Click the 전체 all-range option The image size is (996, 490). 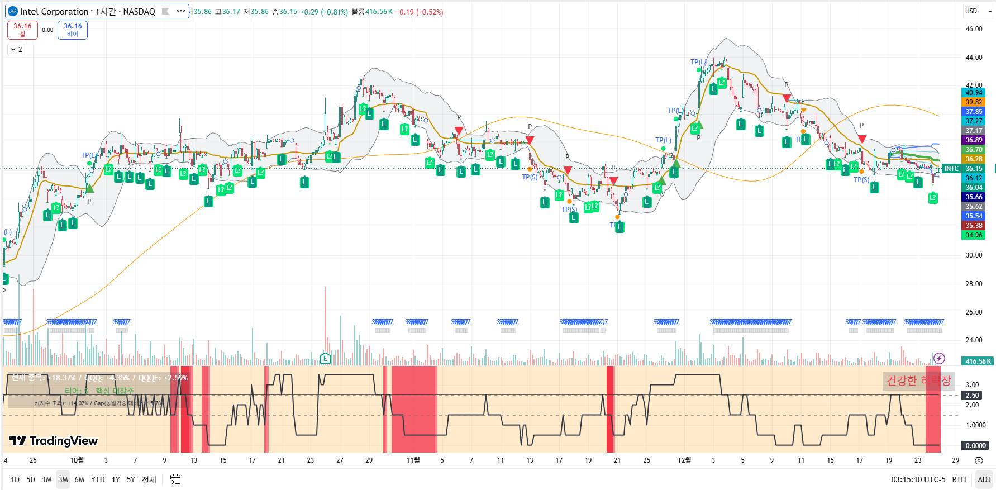click(149, 479)
